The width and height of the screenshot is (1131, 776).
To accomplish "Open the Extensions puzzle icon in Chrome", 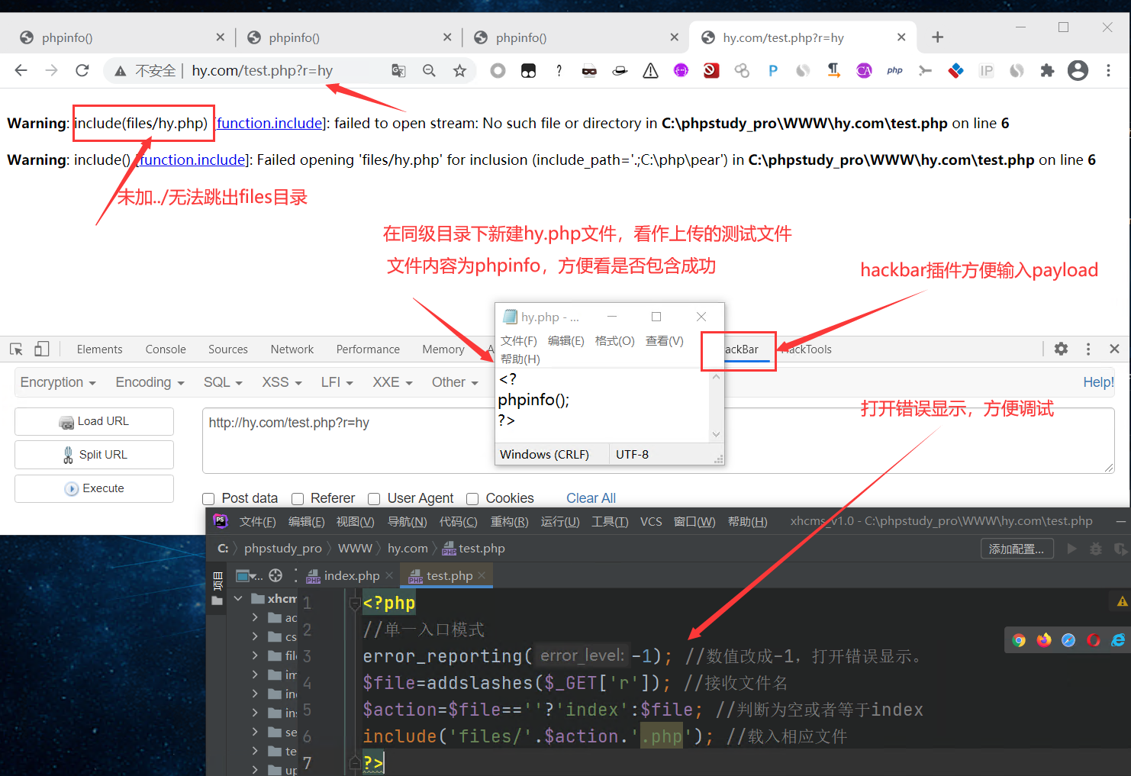I will pyautogui.click(x=1047, y=70).
